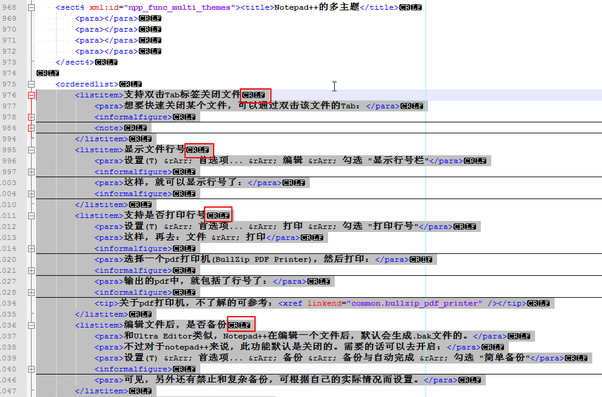This screenshot has width=602, height=397.
Task: Click line number 996 in the margin
Action: 9,160
